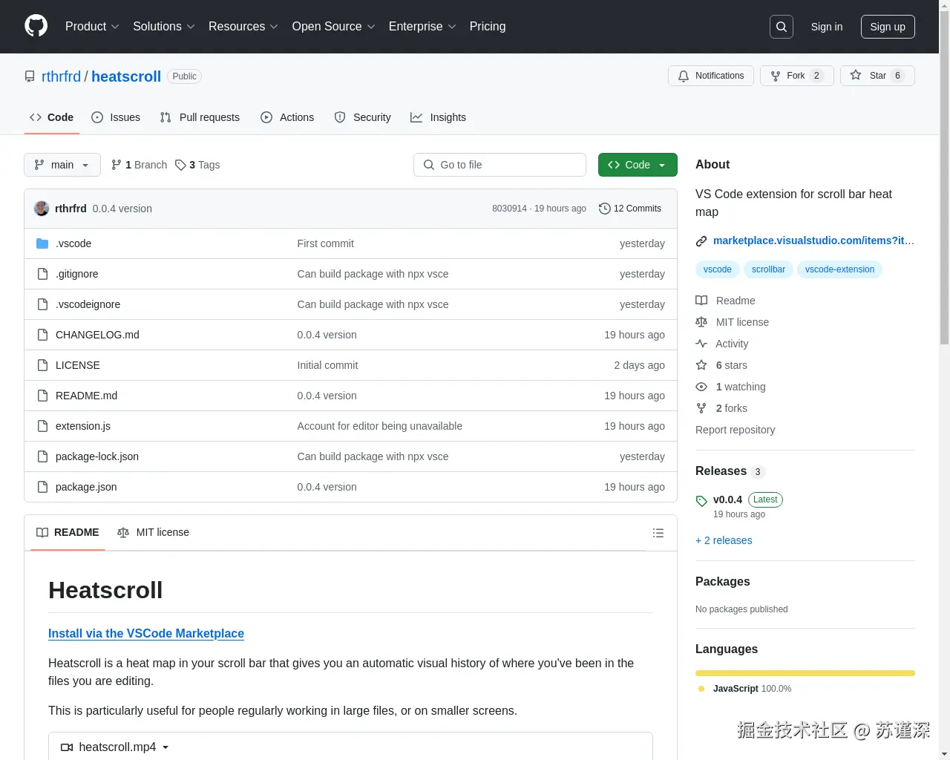Open the .vscode folder icon
The width and height of the screenshot is (950, 760).
[x=42, y=243]
